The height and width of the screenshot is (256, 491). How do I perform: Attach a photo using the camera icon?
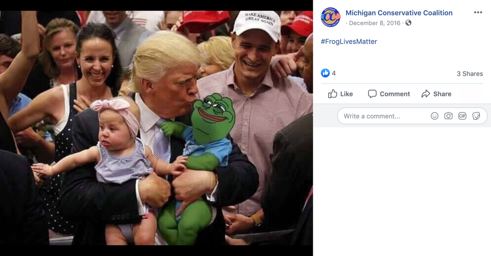[448, 116]
